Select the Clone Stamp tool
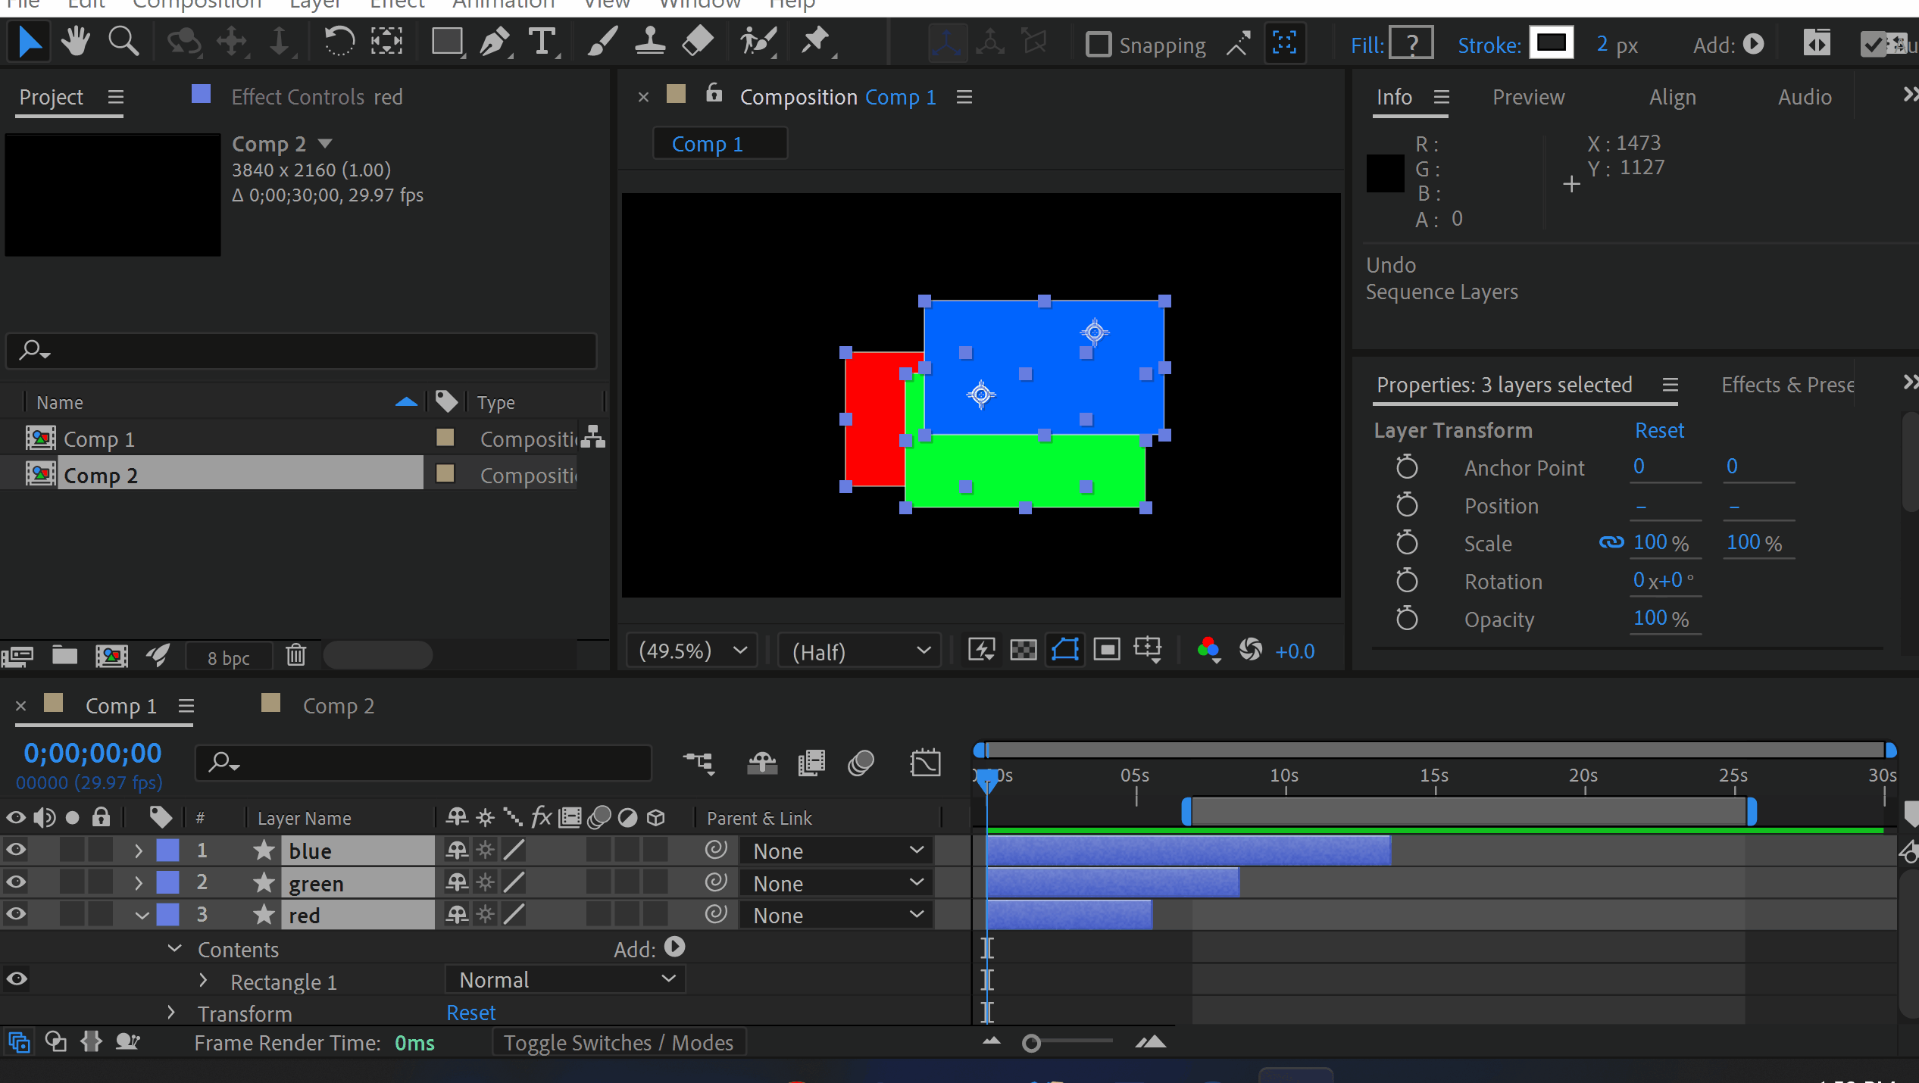 (x=649, y=42)
